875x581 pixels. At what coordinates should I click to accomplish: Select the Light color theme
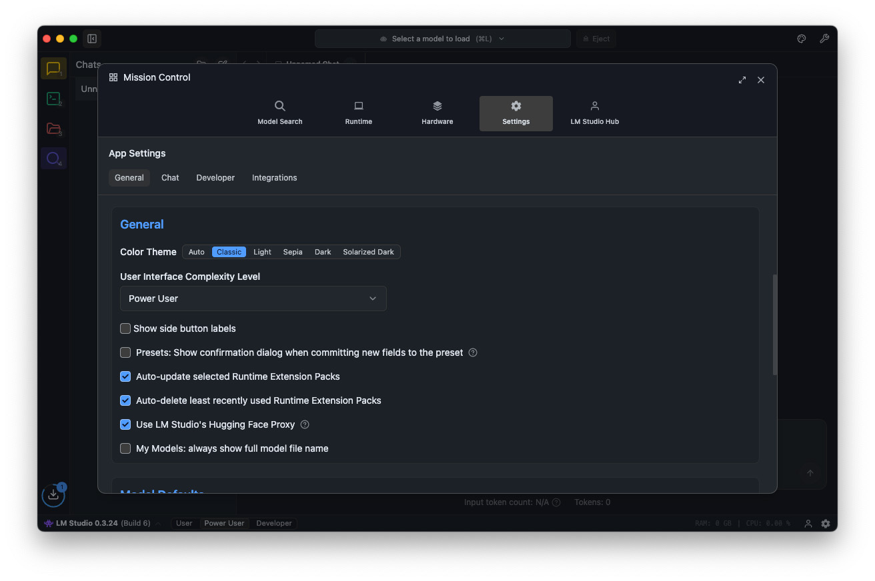click(262, 252)
